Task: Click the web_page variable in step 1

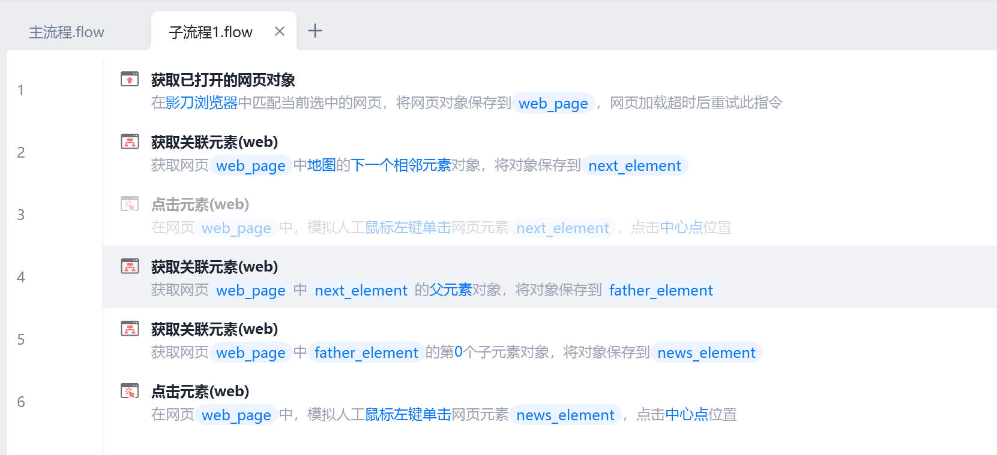Action: (553, 103)
